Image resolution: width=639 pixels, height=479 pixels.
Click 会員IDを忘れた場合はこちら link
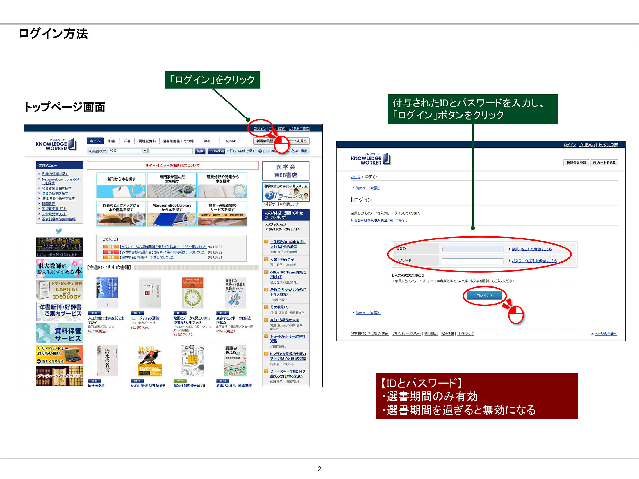tap(531, 249)
